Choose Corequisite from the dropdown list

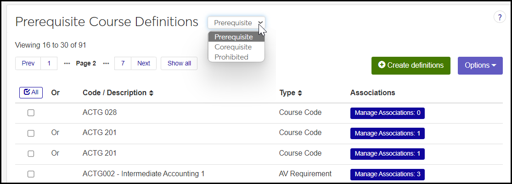233,47
